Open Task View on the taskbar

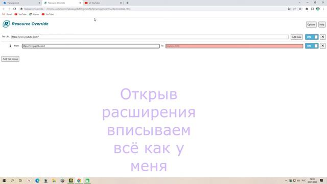20,180
